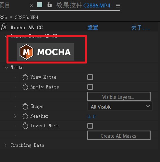Check the View Matte checkbox
Image resolution: width=160 pixels, height=162 pixels.
pos(90,77)
